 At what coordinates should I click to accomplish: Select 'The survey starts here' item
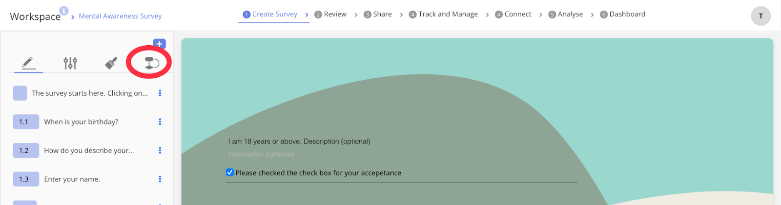coord(90,93)
